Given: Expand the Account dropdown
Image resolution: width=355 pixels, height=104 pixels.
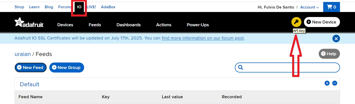Looking at the screenshot, I should (309, 7).
